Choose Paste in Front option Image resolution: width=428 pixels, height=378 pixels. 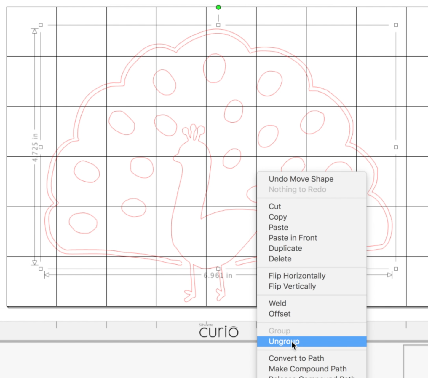pos(293,238)
